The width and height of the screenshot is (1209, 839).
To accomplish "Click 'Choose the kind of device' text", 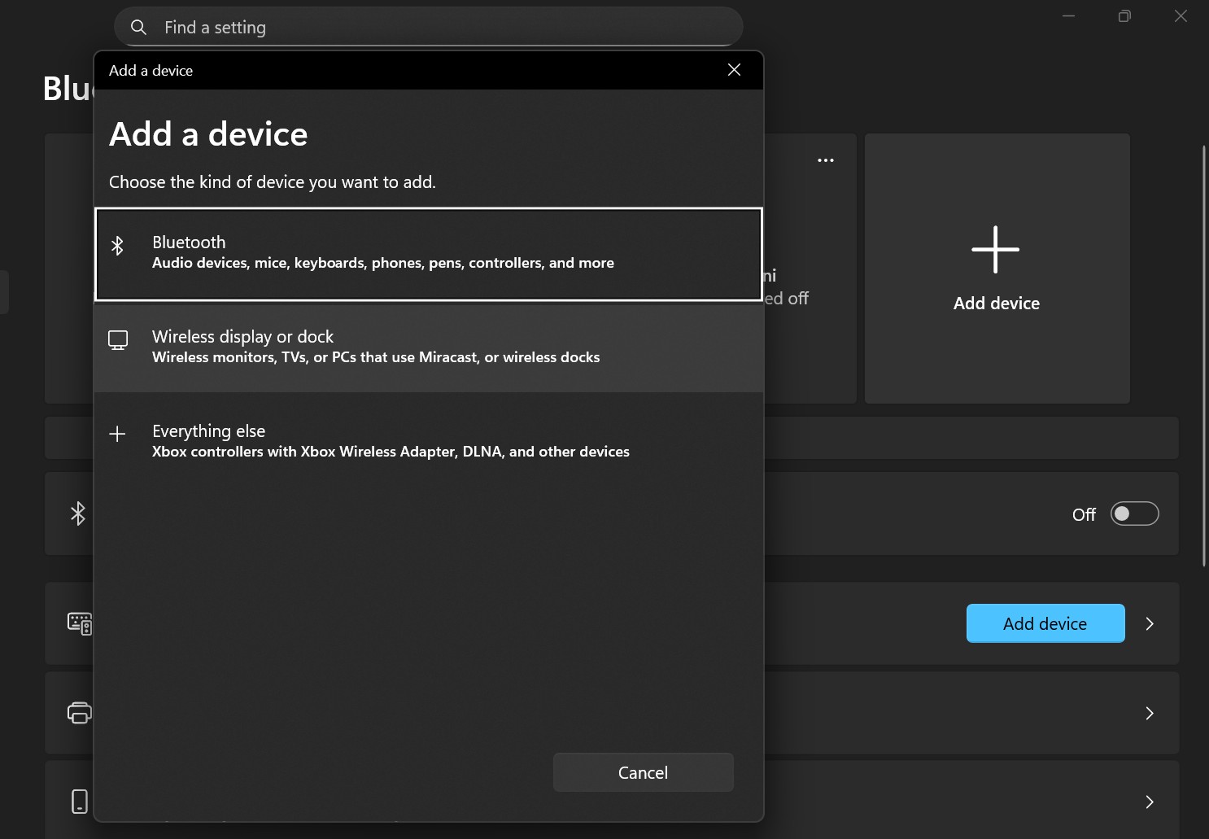I will point(273,182).
